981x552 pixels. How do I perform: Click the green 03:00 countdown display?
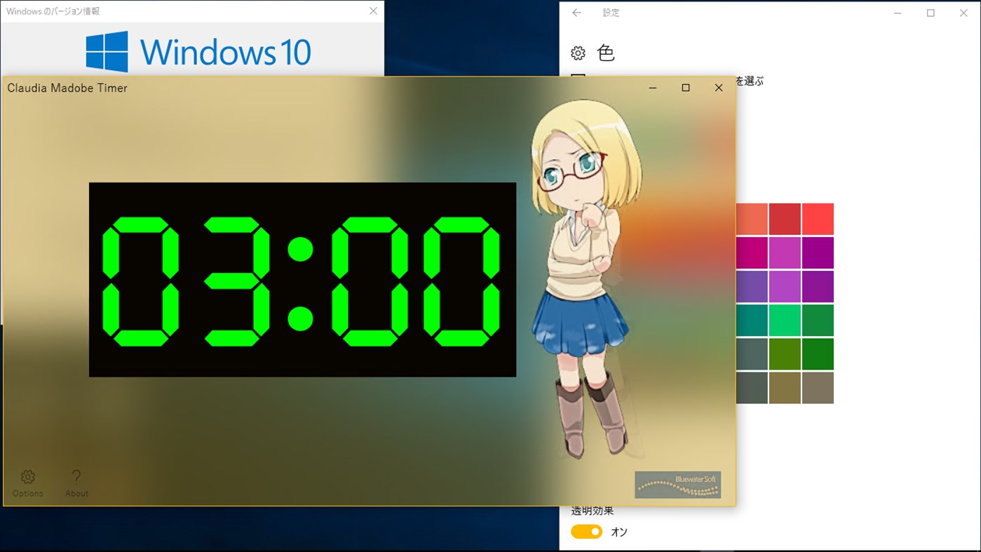pyautogui.click(x=302, y=278)
